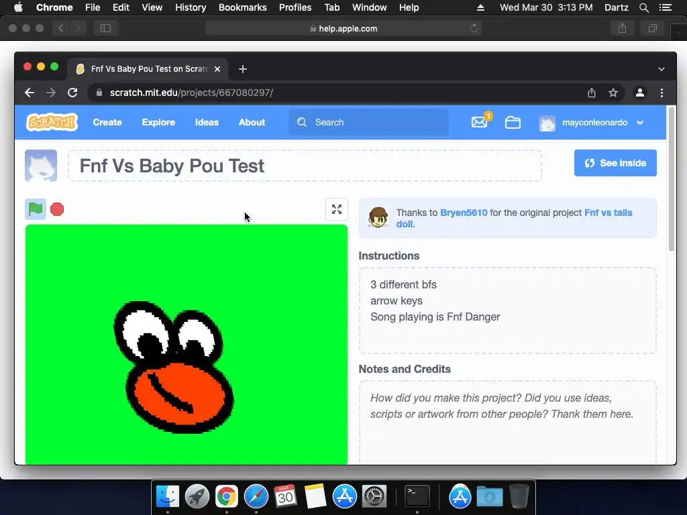The width and height of the screenshot is (687, 515).
Task: Open the Explore page
Action: point(158,122)
